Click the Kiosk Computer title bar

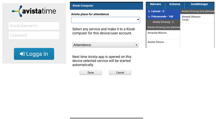click(106, 6)
